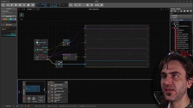This screenshot has width=193, height=108.
Task: Click the Post FX button
Action: 41,101
